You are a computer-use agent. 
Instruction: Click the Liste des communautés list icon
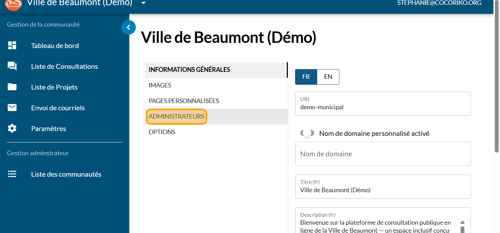tap(12, 174)
